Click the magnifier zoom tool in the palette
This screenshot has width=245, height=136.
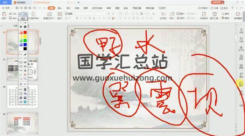coord(25,79)
